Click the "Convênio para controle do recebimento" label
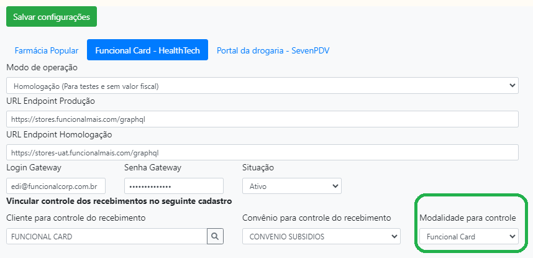Screen dimensions: 533x258 pos(316,218)
